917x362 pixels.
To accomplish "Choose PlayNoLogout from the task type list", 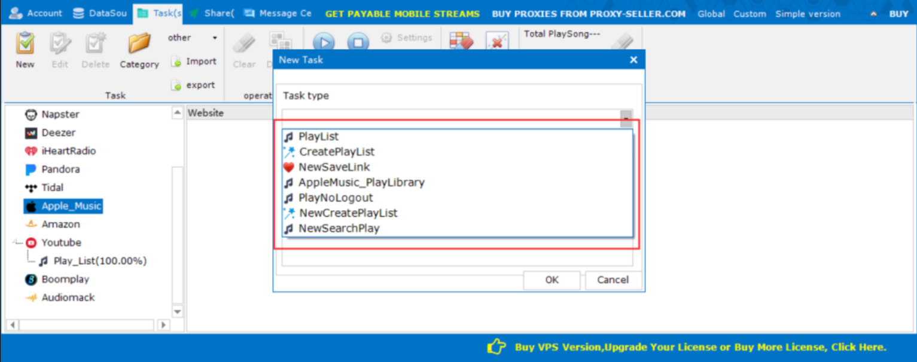I will [458, 198].
